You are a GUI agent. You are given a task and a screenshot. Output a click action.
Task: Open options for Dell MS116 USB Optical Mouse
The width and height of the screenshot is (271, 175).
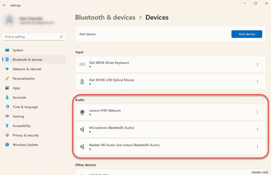point(258,81)
